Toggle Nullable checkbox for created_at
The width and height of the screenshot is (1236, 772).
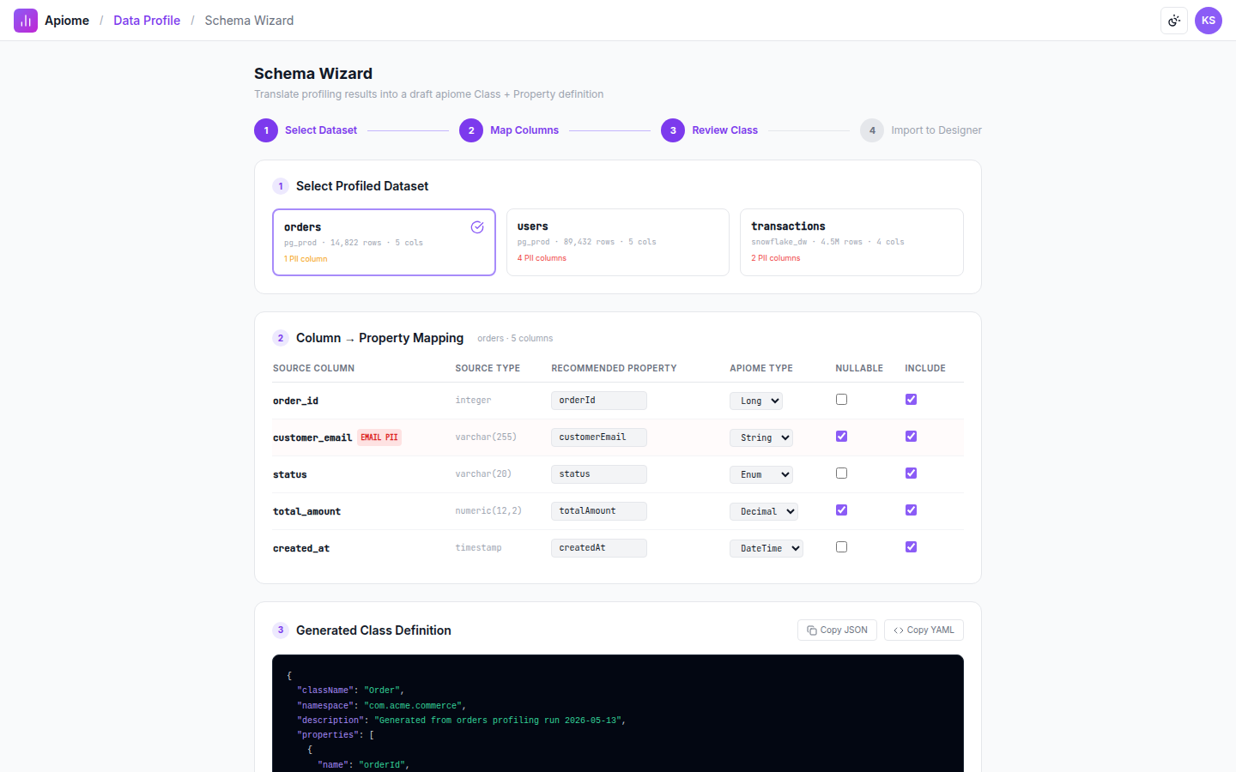[841, 547]
